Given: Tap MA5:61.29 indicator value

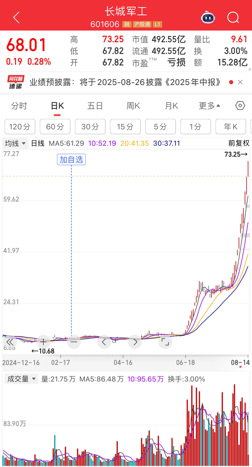Looking at the screenshot, I should pos(66,143).
